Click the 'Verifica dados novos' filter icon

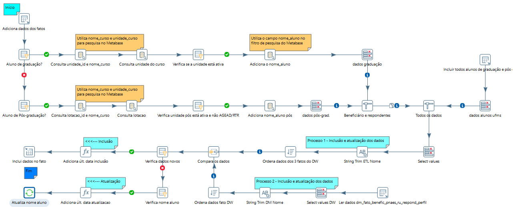click(x=162, y=152)
